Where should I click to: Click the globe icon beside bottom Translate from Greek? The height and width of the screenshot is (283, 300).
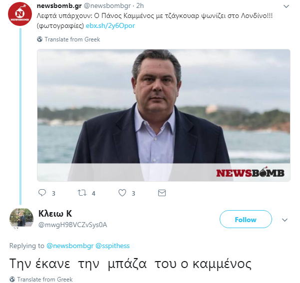[x=12, y=279]
